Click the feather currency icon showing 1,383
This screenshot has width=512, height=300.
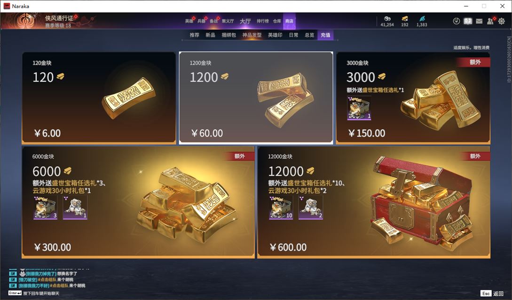click(422, 19)
